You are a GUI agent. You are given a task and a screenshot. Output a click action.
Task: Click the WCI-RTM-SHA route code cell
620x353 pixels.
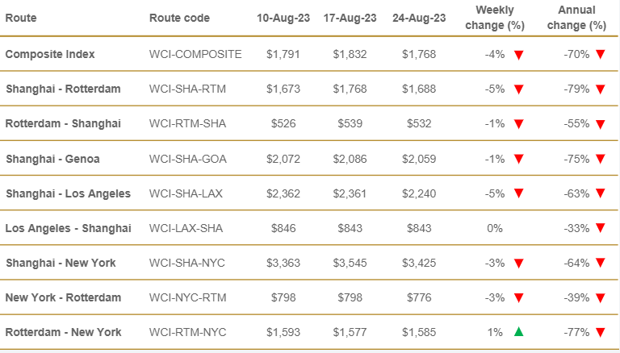click(x=187, y=123)
